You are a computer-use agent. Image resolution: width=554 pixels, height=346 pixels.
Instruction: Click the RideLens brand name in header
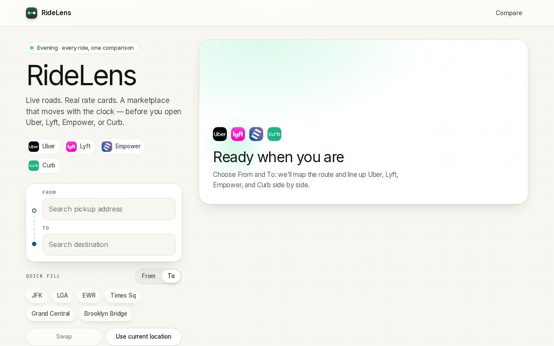pyautogui.click(x=56, y=13)
